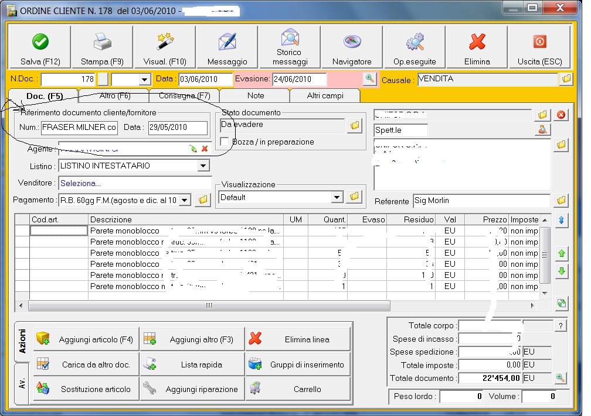Open Causale folder lookup icon
The height and width of the screenshot is (416, 591).
click(x=566, y=79)
